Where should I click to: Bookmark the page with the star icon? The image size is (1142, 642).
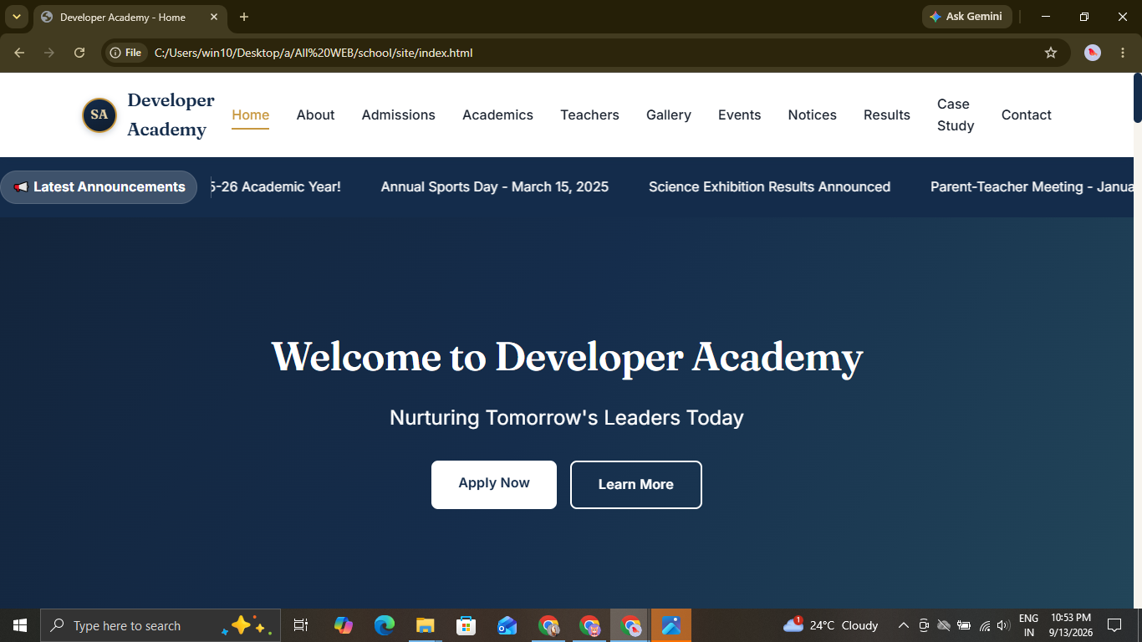coord(1051,53)
